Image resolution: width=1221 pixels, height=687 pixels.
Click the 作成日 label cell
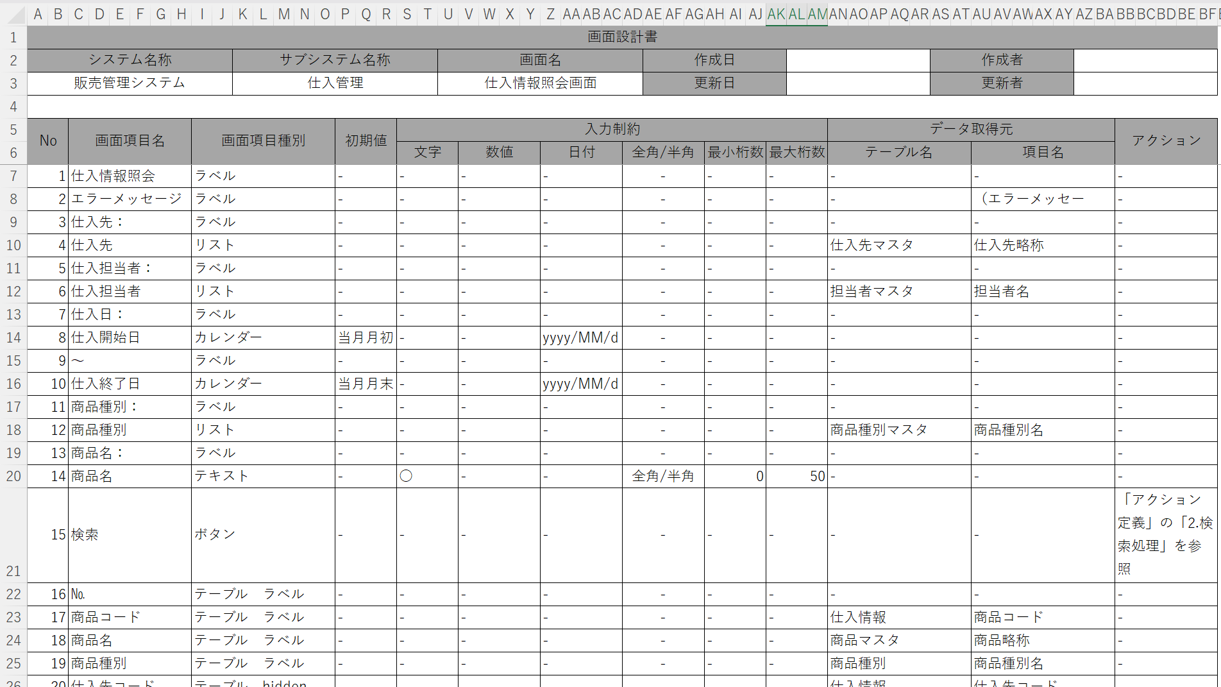tap(714, 60)
